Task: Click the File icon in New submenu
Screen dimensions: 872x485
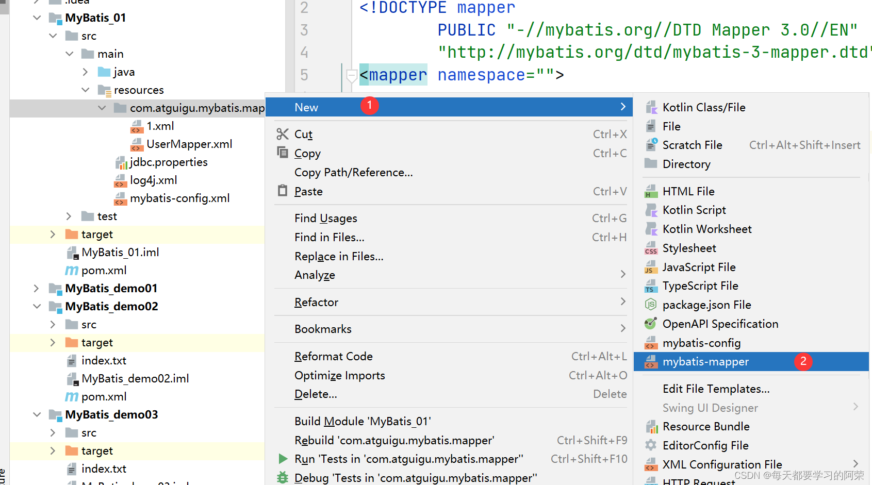Action: [651, 126]
